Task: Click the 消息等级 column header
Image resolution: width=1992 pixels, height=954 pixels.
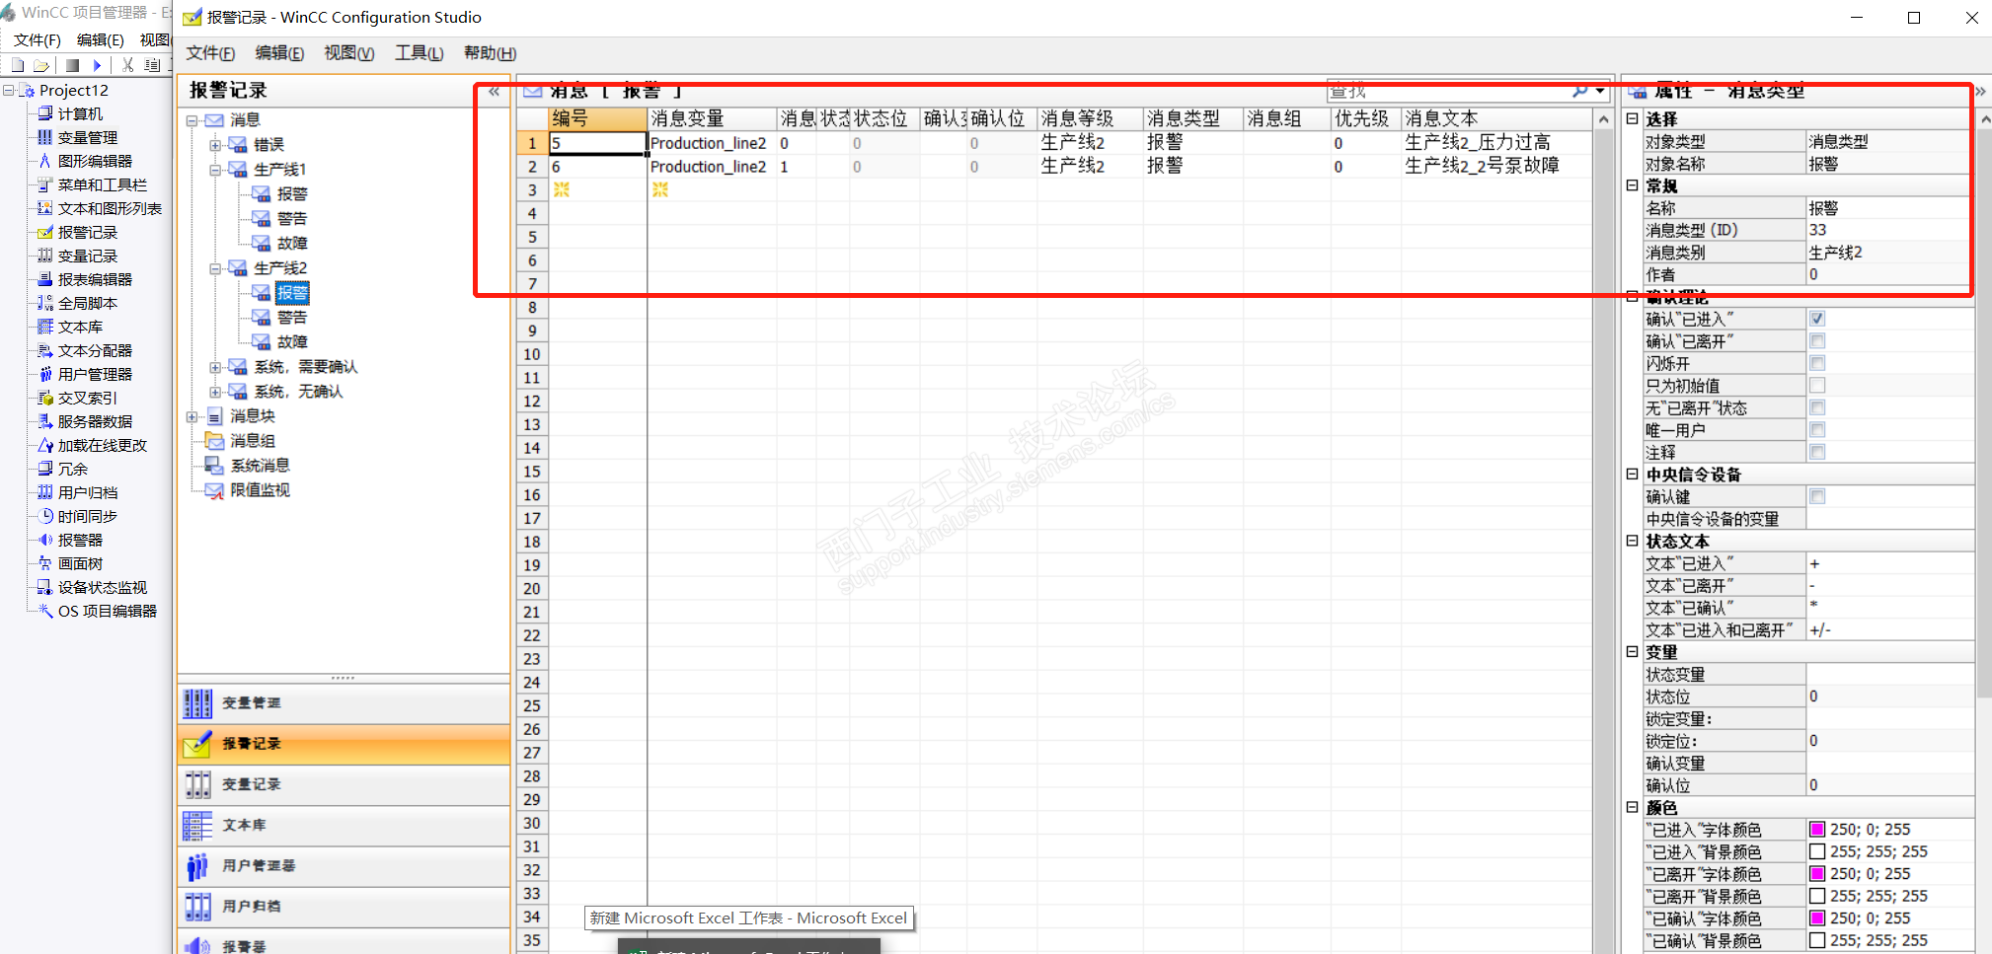Action: pos(1090,118)
